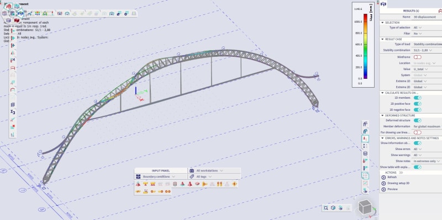
Task: Click the ACTIONS header expand arrows
Action: (401, 173)
